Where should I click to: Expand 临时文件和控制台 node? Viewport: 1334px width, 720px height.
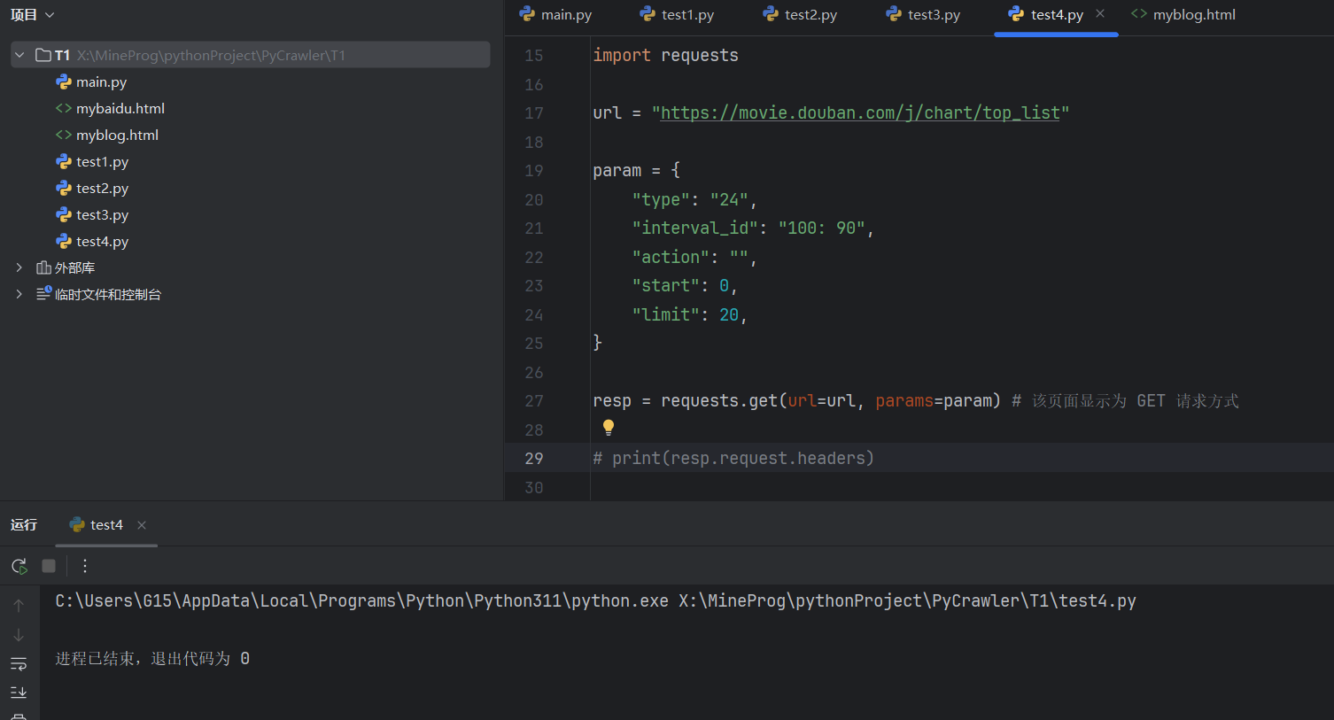19,294
